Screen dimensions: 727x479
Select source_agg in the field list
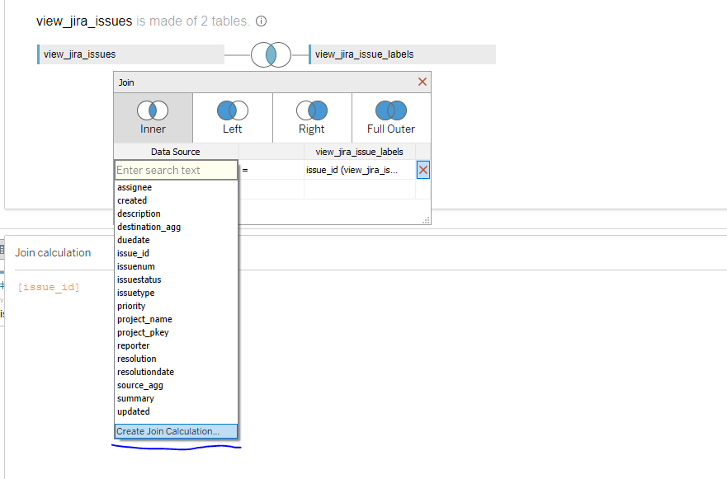[x=176, y=385]
